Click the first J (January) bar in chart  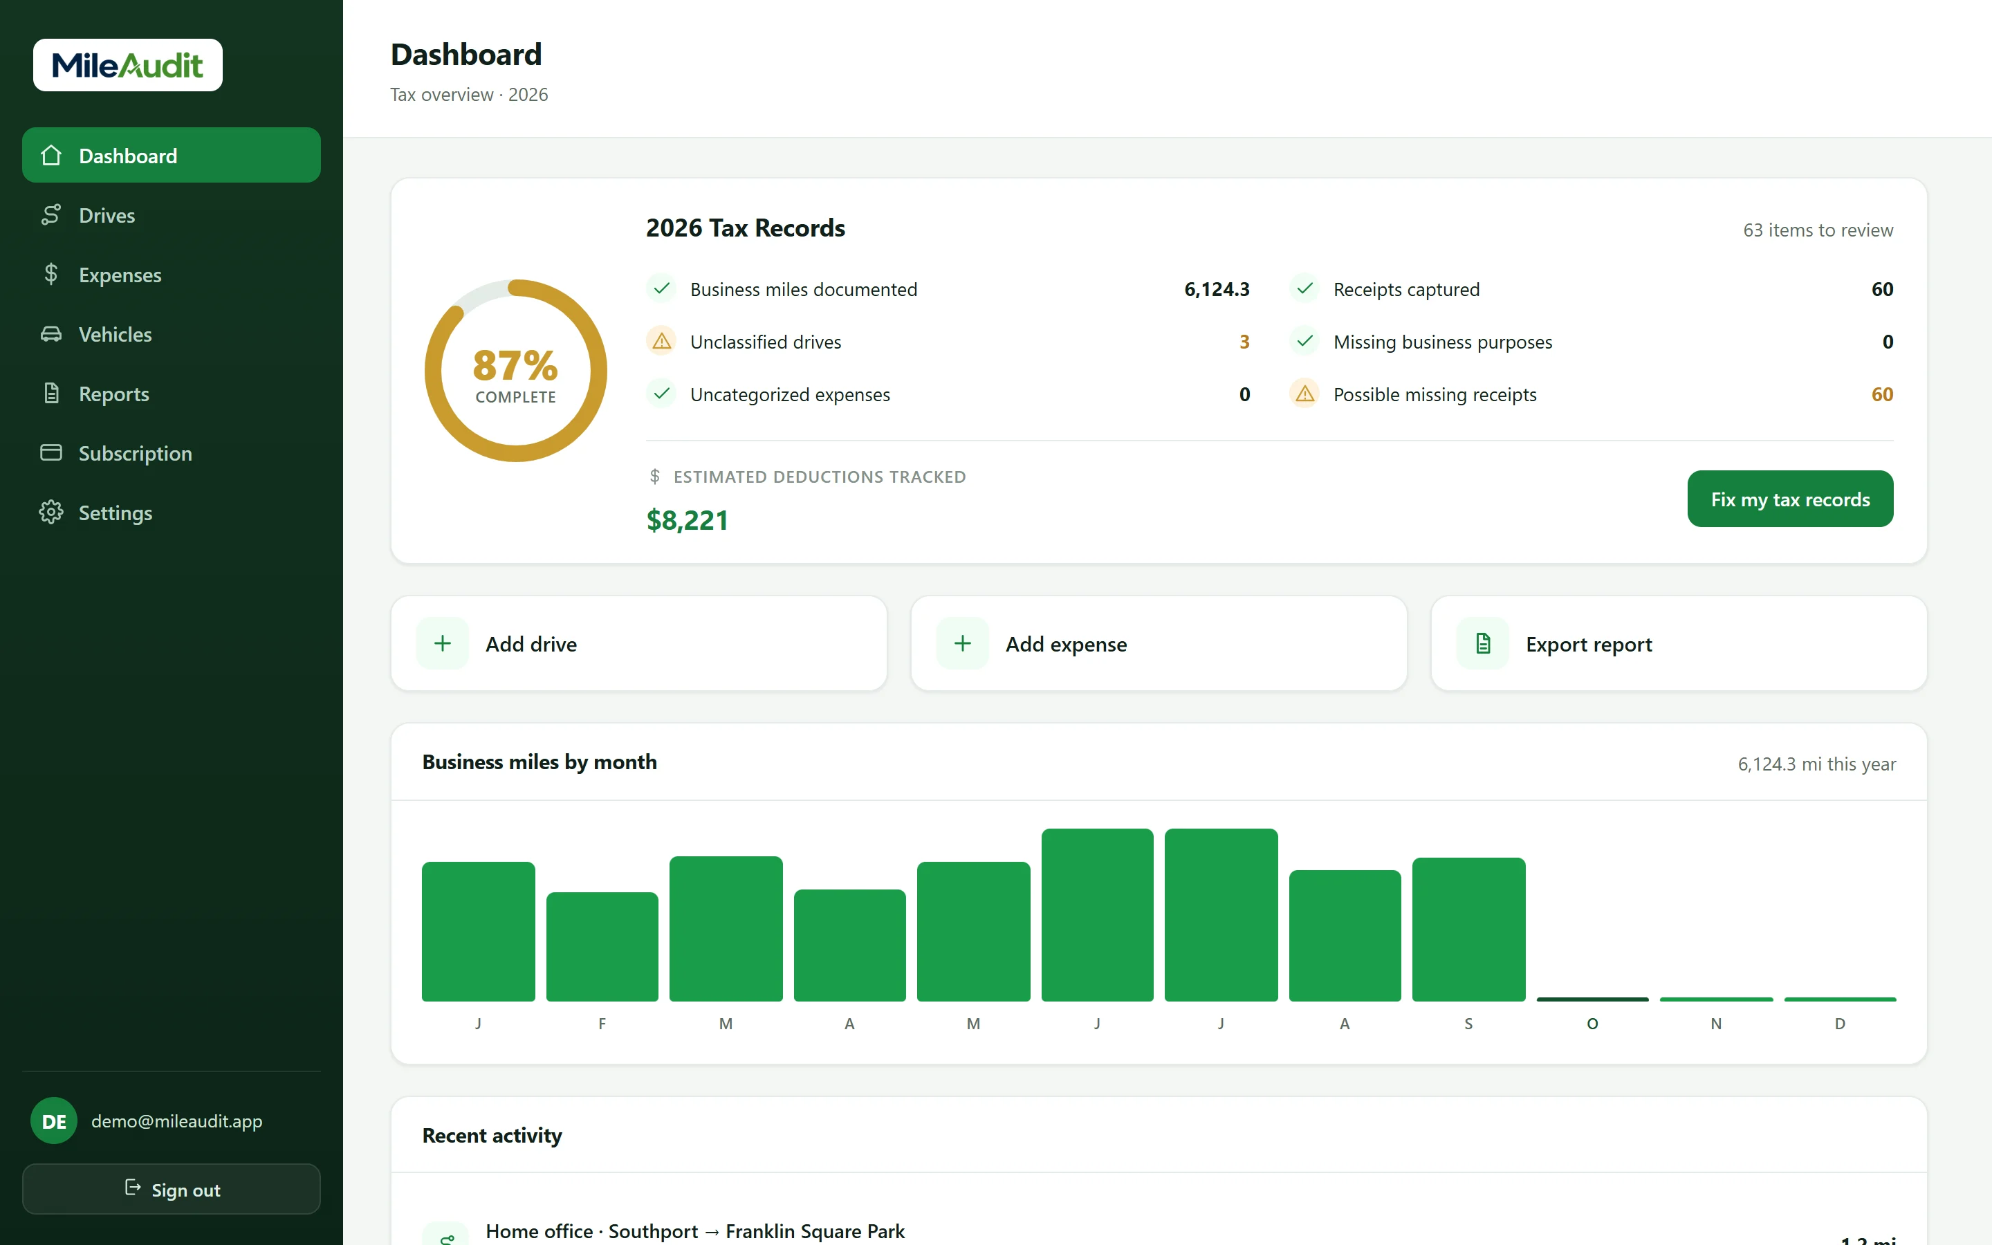478,931
